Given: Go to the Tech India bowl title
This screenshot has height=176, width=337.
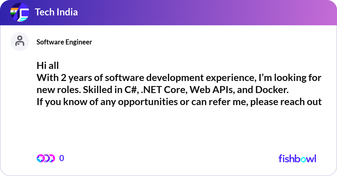Looking at the screenshot, I should (x=56, y=12).
